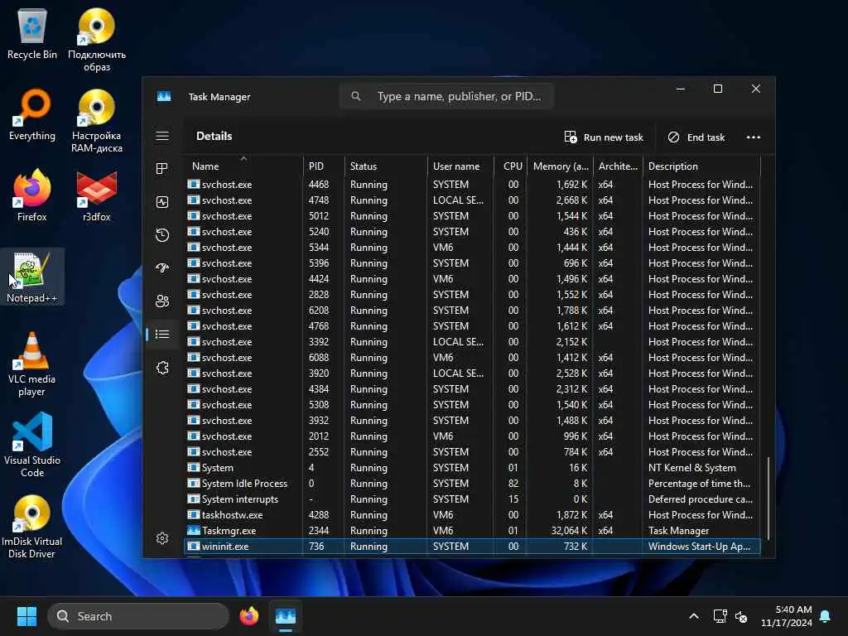Open Task Manager settings gear icon
Viewport: 848px width, 636px height.
click(x=162, y=538)
